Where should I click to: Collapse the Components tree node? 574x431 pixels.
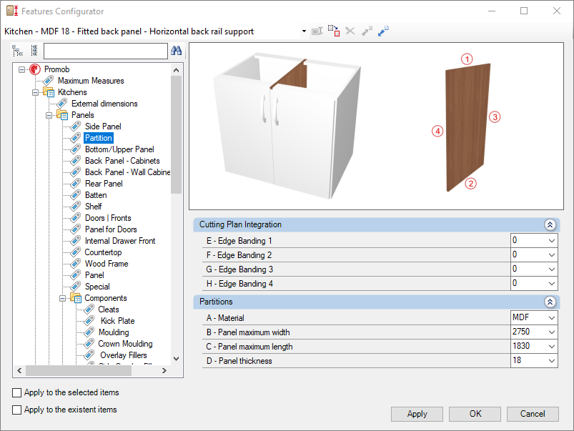pyautogui.click(x=63, y=299)
